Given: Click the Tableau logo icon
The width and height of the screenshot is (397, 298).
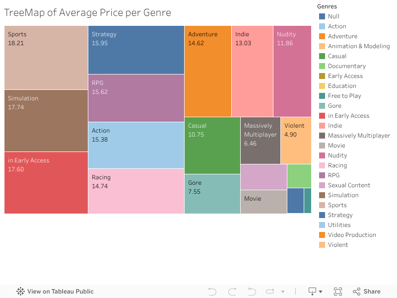Looking at the screenshot, I should 20,292.
